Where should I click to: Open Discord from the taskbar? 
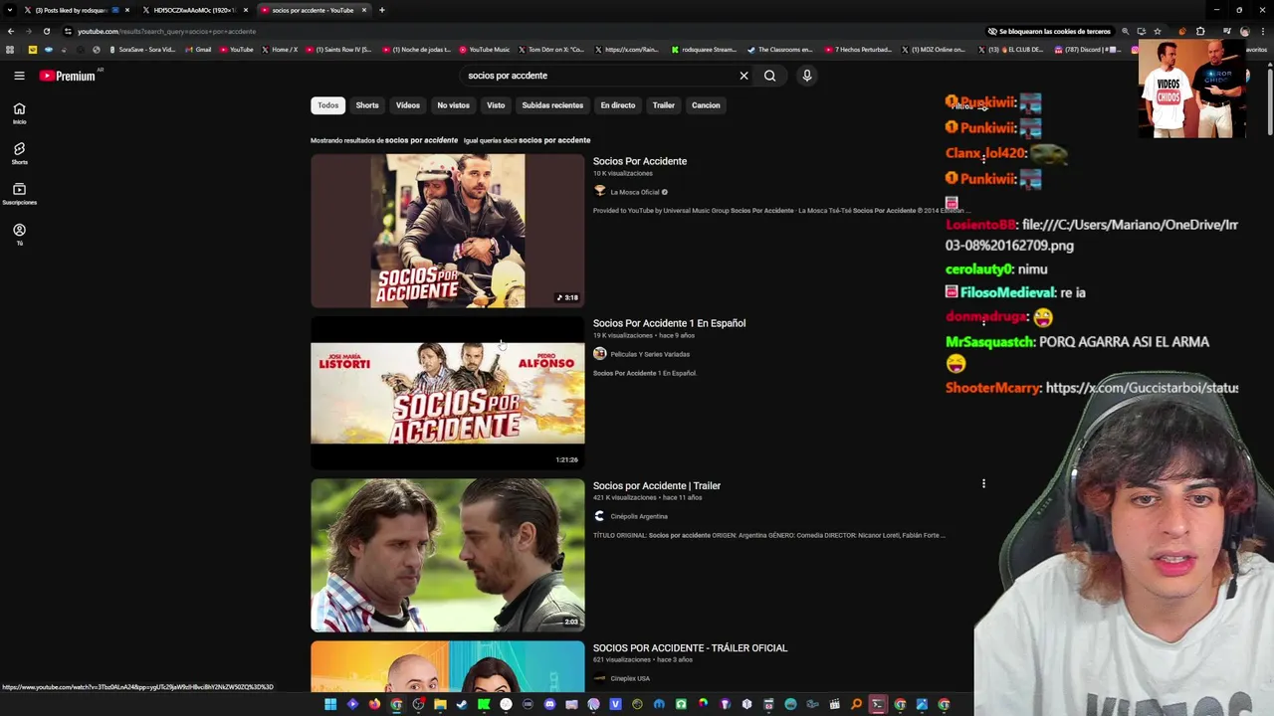point(549,704)
